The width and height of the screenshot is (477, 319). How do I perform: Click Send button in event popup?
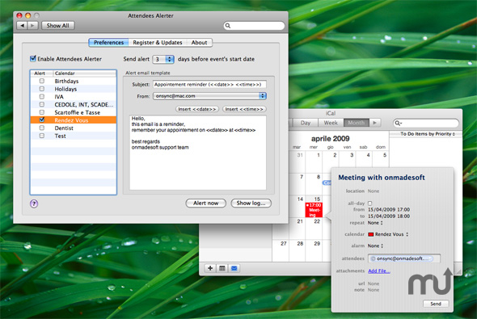pyautogui.click(x=436, y=304)
